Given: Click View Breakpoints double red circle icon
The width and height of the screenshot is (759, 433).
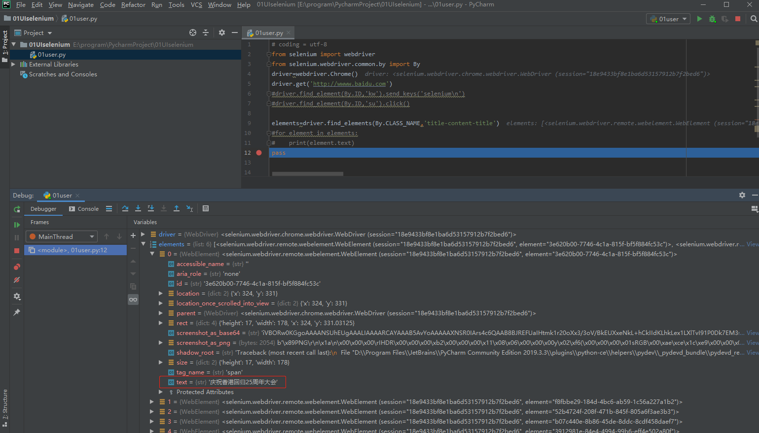Looking at the screenshot, I should pyautogui.click(x=17, y=267).
